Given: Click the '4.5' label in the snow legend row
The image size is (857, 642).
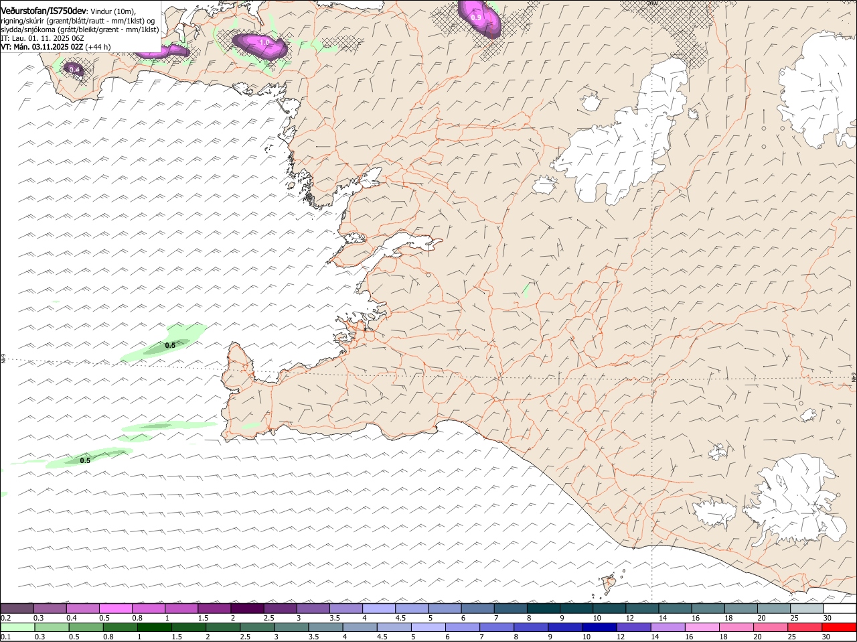Looking at the screenshot, I should point(400,618).
